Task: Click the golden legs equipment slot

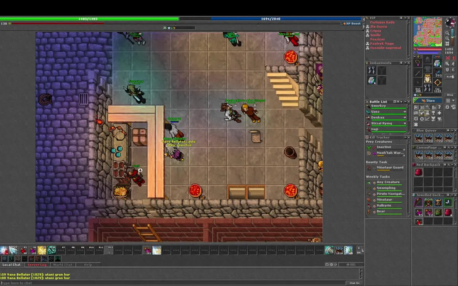Action: click(428, 78)
